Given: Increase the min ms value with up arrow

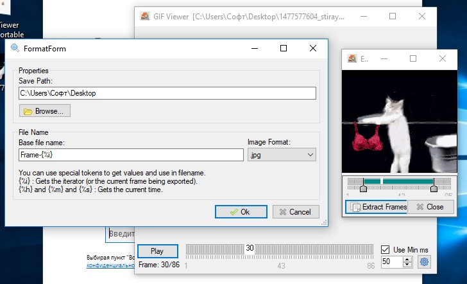Looking at the screenshot, I should (x=407, y=259).
